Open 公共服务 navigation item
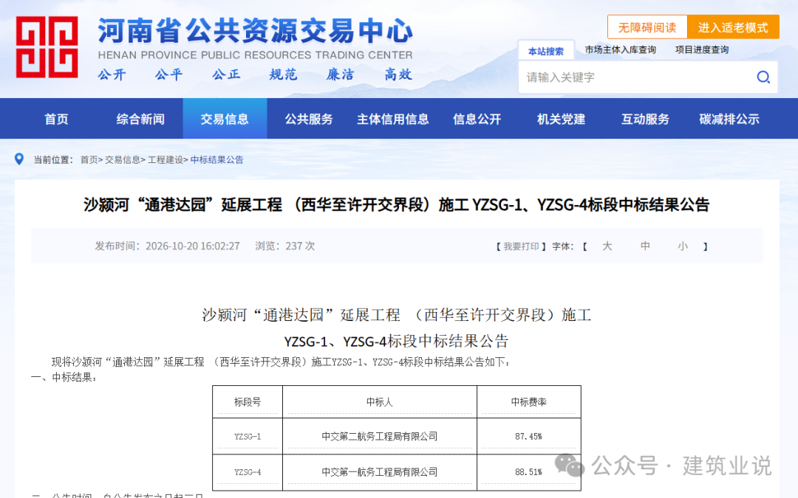The image size is (798, 498). [309, 119]
